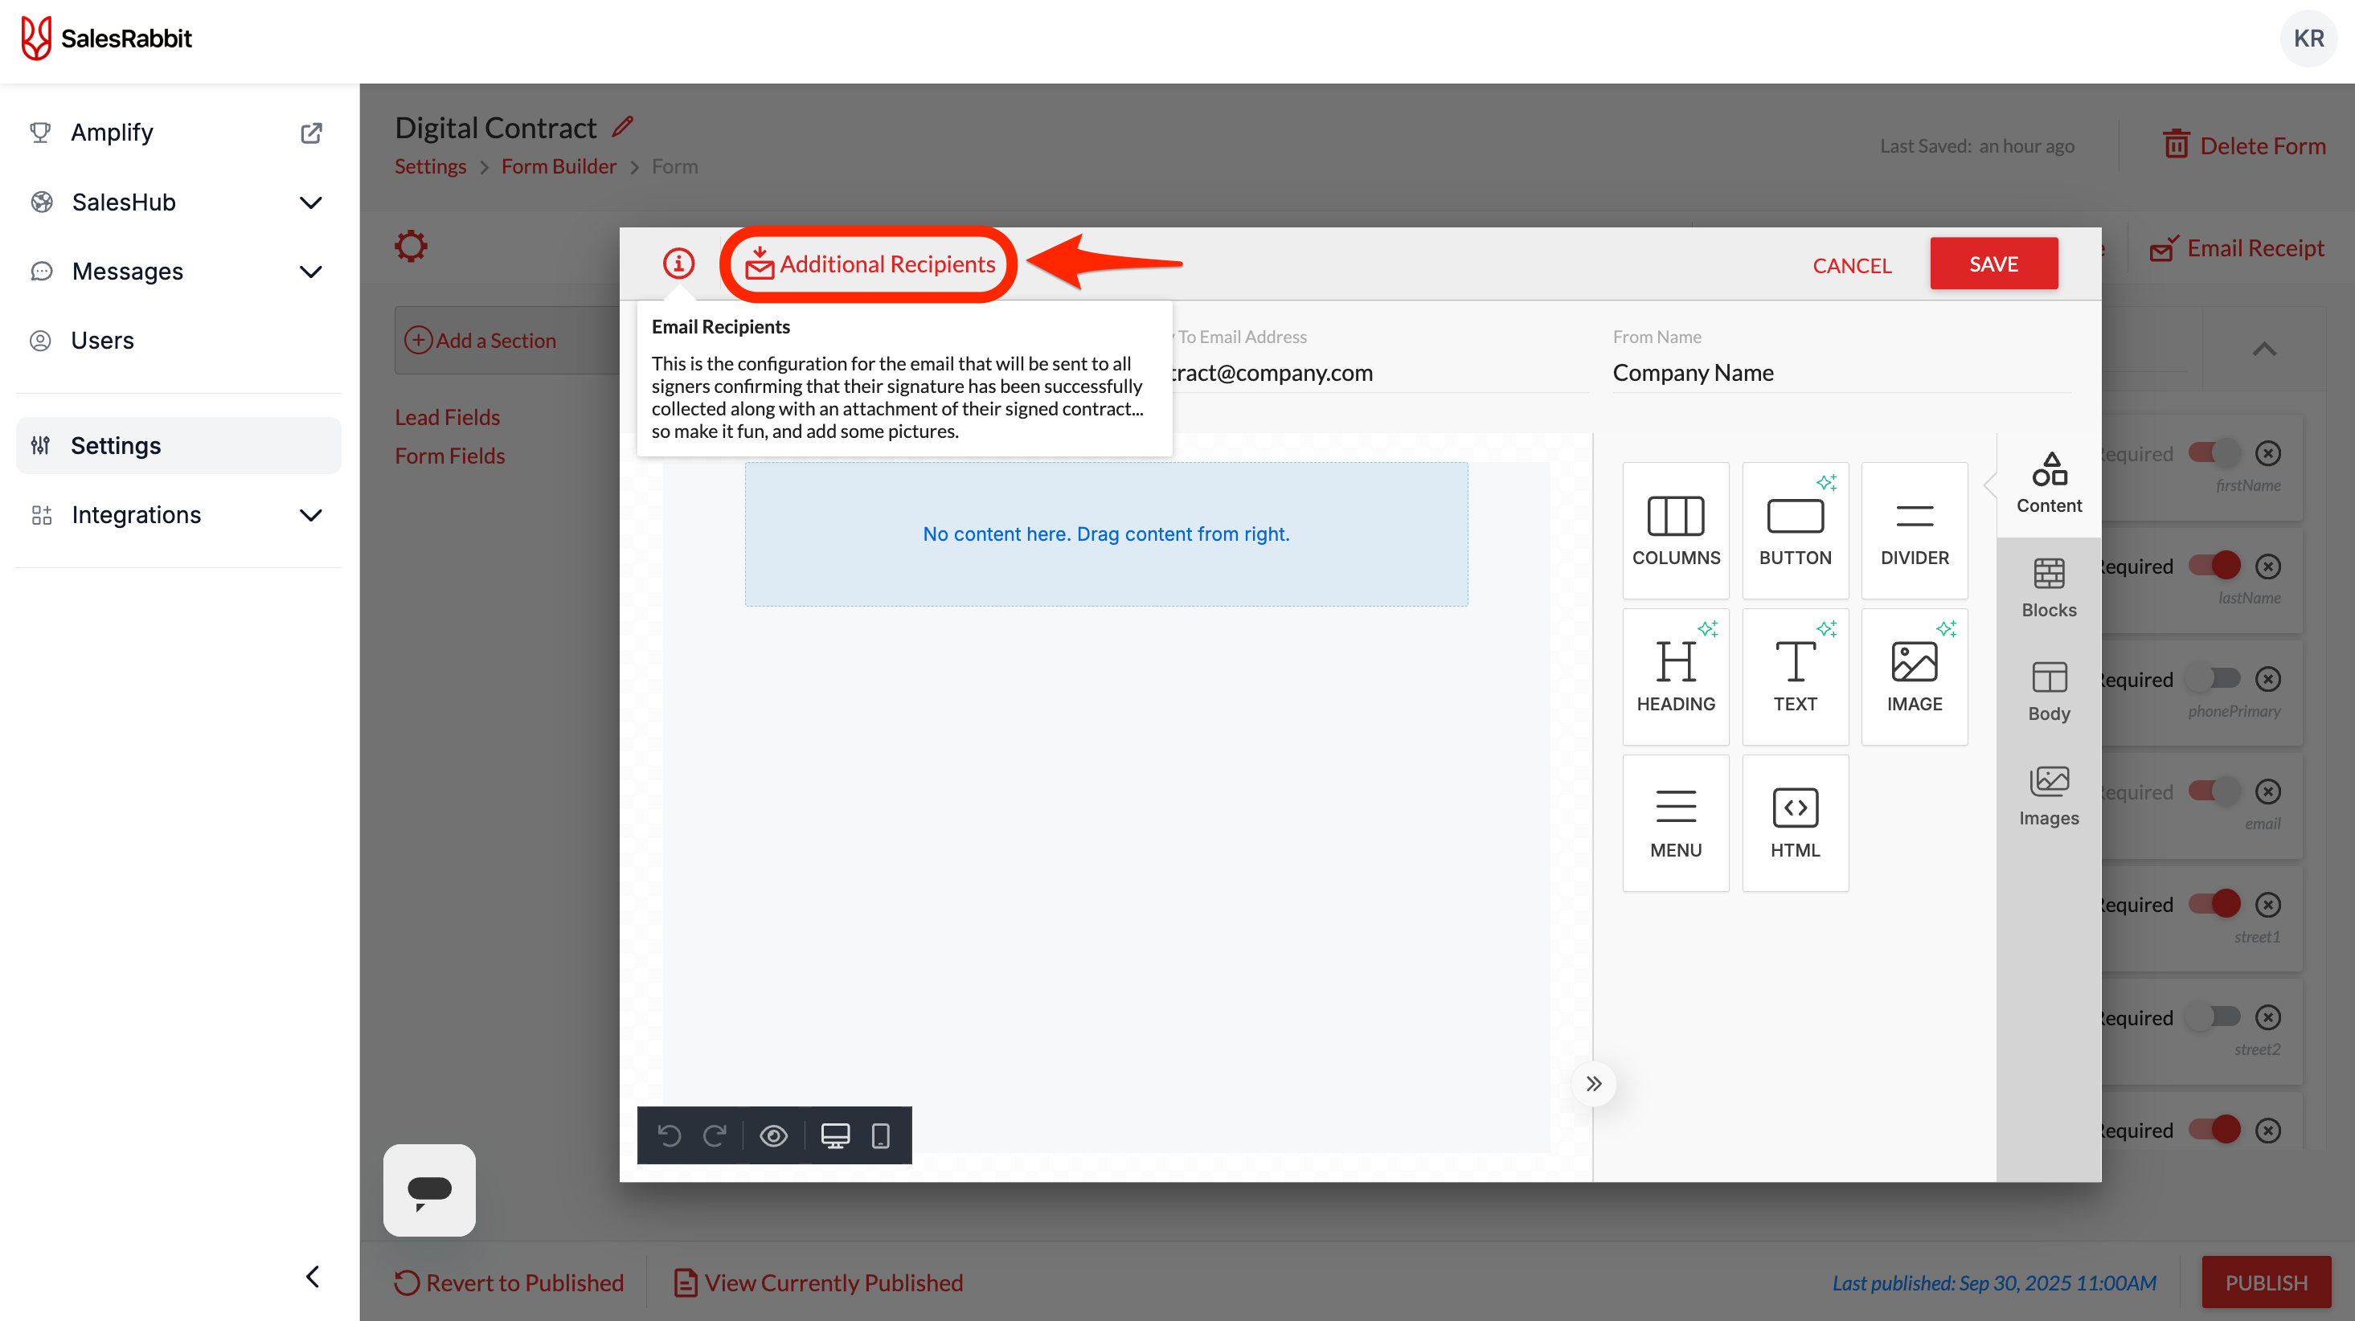Pick the Image content block

click(1914, 677)
